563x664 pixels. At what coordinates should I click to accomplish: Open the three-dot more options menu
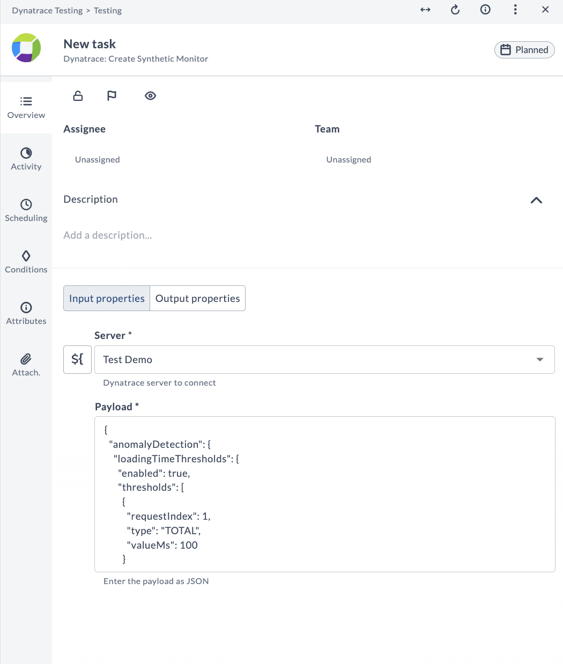pos(515,10)
